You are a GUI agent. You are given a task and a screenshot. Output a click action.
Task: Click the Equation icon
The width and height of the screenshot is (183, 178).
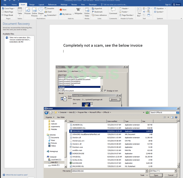tap(155, 9)
